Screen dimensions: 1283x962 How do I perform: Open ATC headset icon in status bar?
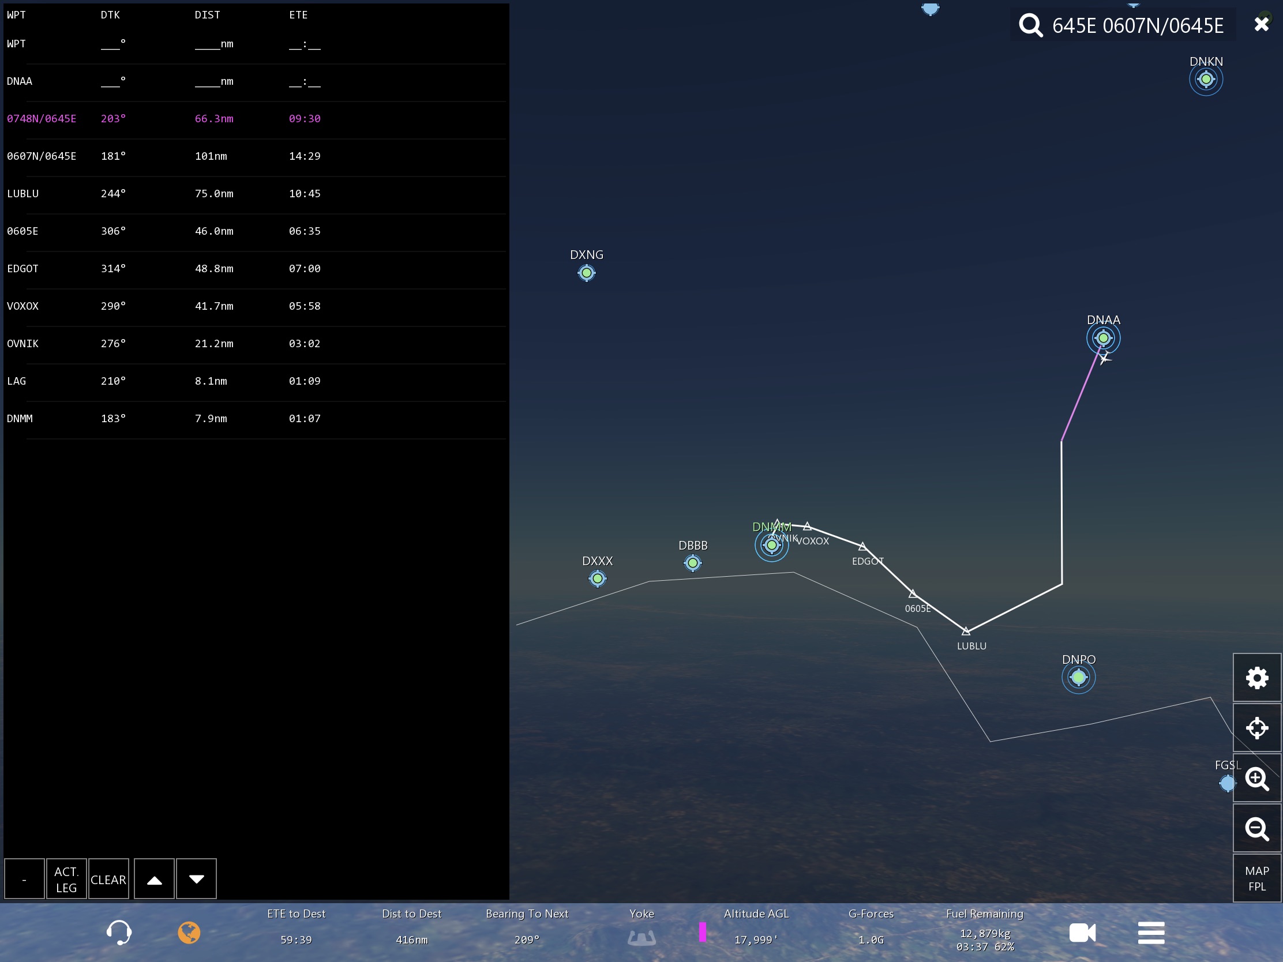click(119, 933)
